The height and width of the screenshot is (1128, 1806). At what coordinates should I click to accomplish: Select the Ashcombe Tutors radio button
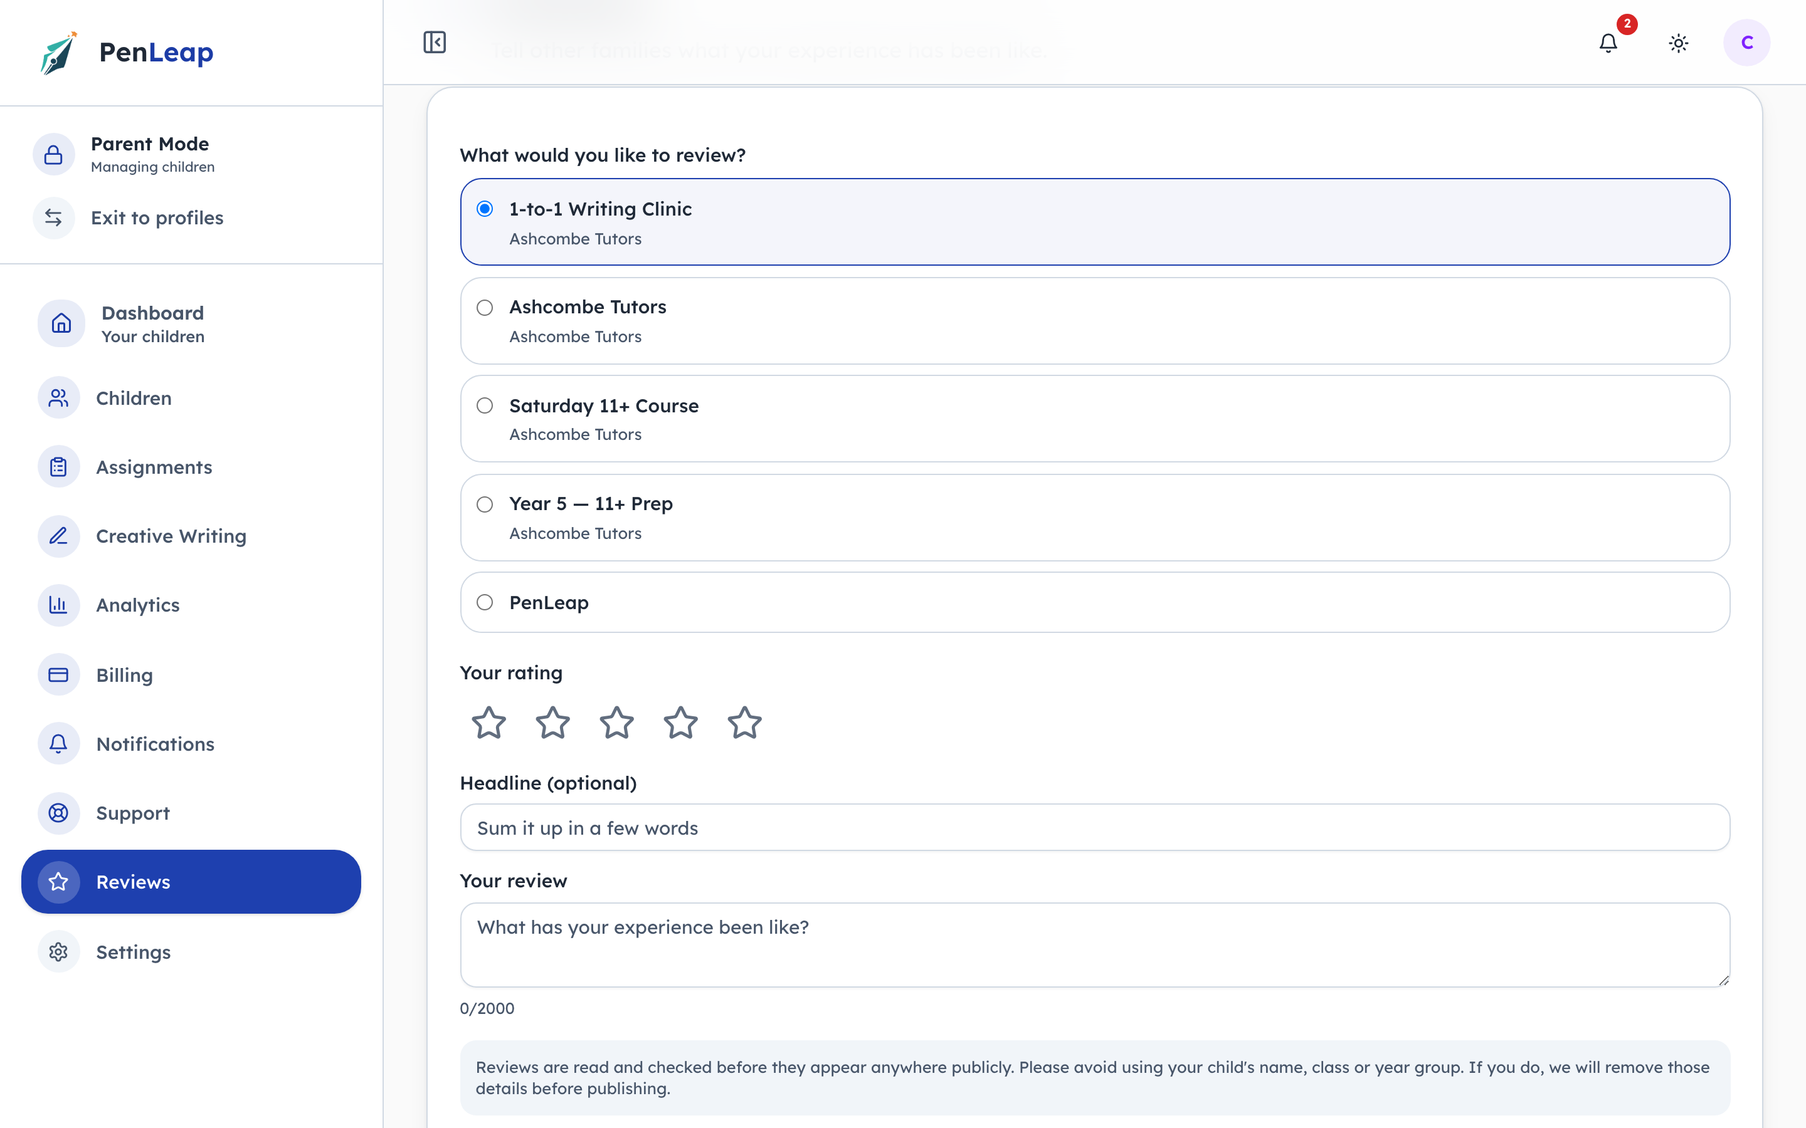click(485, 307)
